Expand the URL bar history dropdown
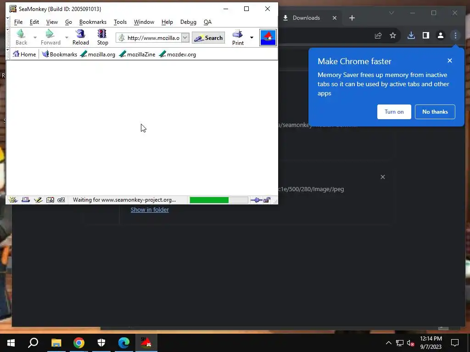 click(185, 38)
